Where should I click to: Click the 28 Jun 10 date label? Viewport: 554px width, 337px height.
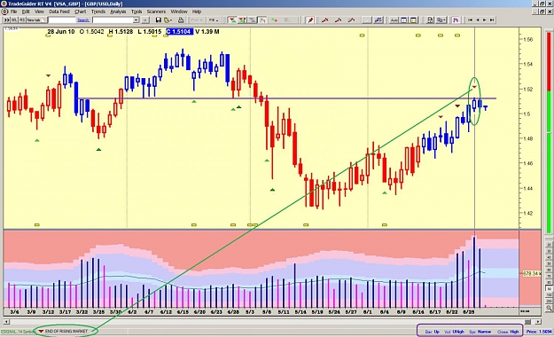[61, 31]
